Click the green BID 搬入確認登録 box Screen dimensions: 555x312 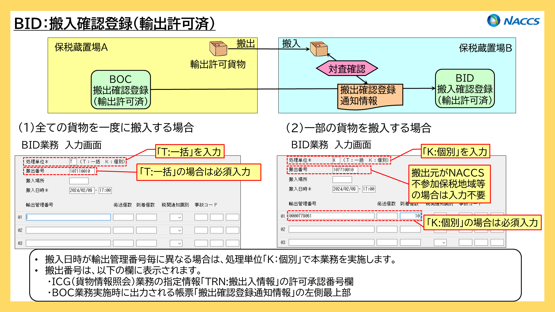[x=465, y=89]
